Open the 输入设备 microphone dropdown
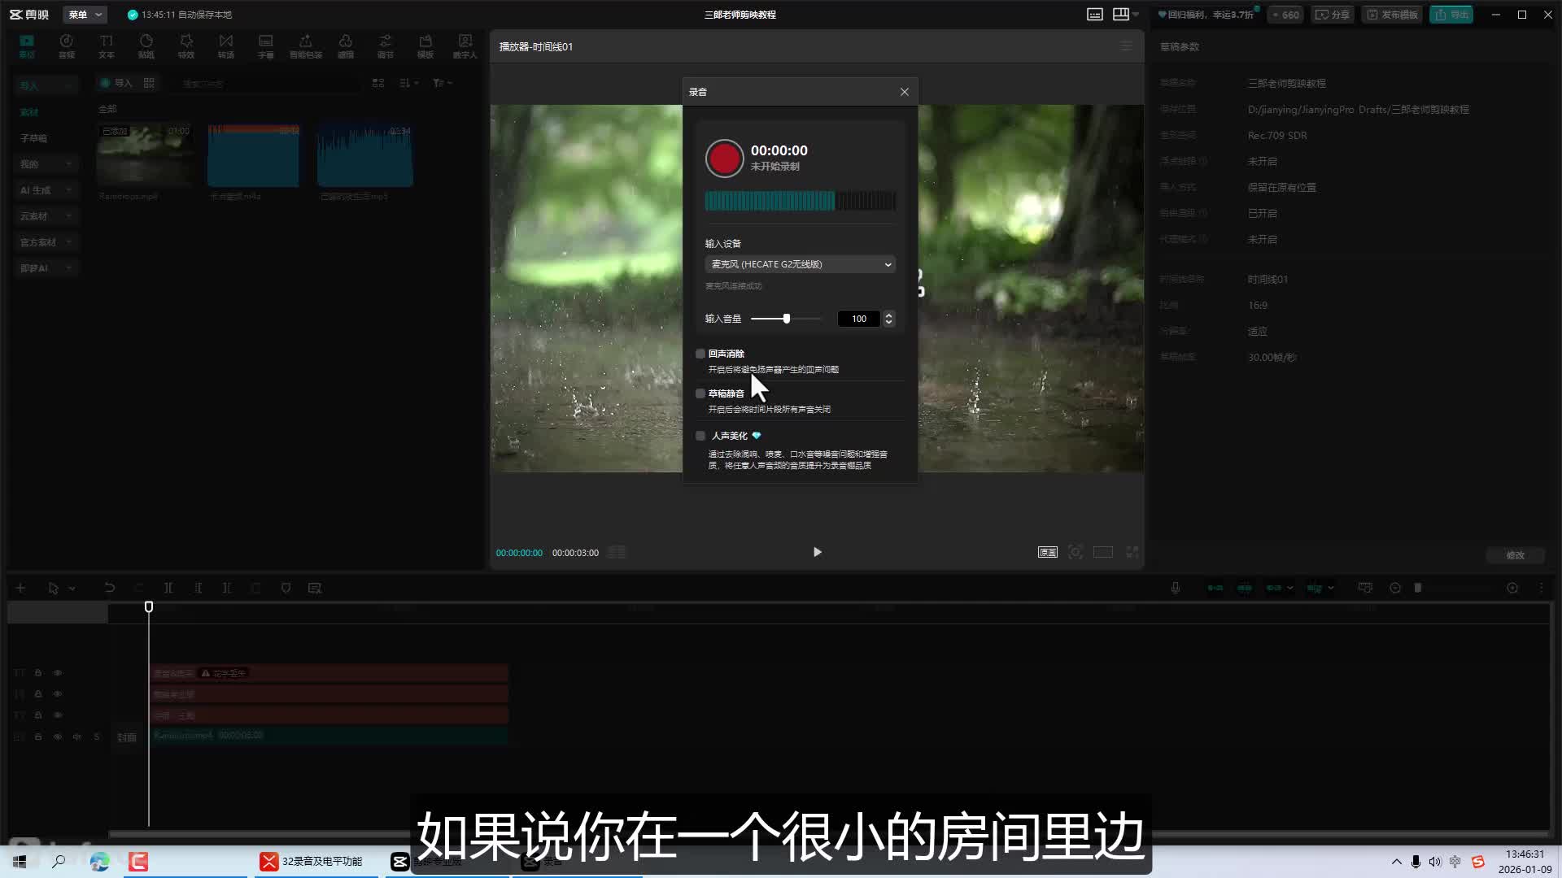 (800, 264)
